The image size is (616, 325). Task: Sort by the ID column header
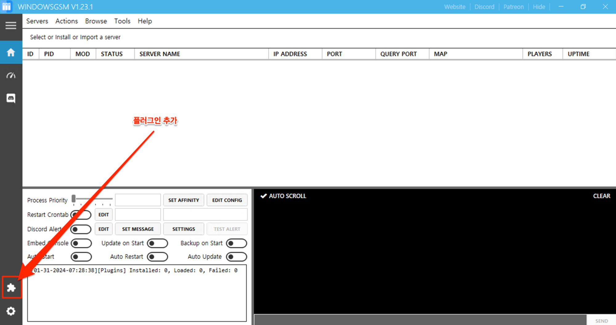[30, 54]
